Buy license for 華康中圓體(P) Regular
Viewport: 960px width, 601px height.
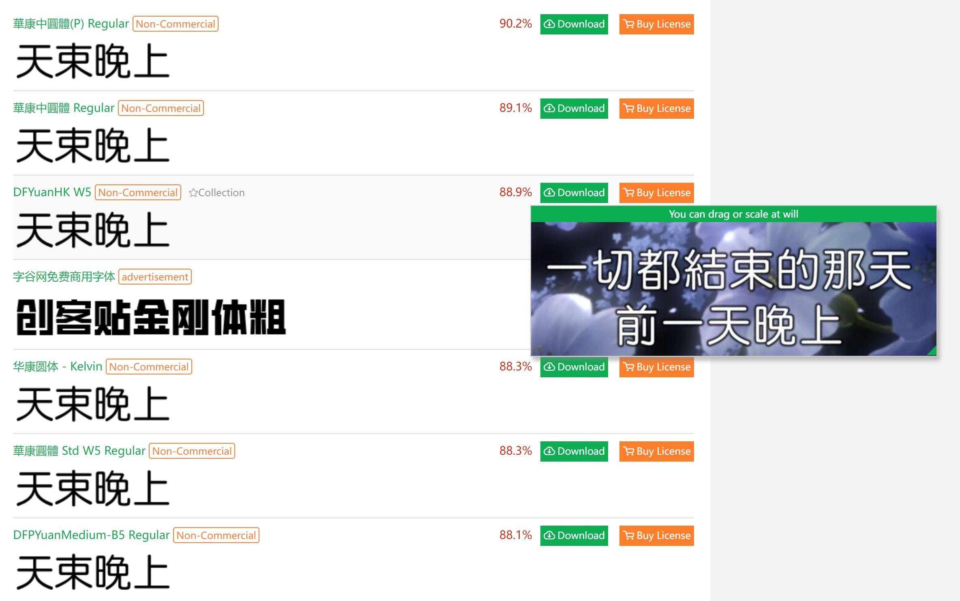click(656, 24)
